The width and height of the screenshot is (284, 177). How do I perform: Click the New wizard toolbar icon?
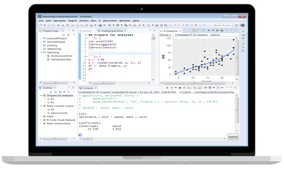click(41, 25)
